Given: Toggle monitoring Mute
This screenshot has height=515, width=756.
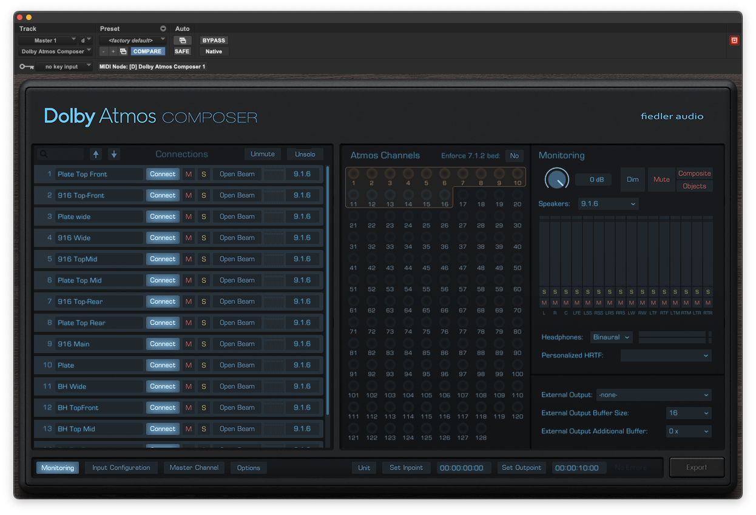Looking at the screenshot, I should (x=661, y=180).
